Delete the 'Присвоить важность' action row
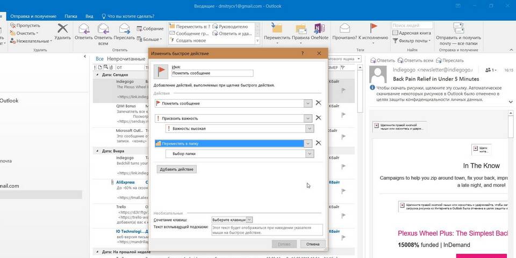 318,118
